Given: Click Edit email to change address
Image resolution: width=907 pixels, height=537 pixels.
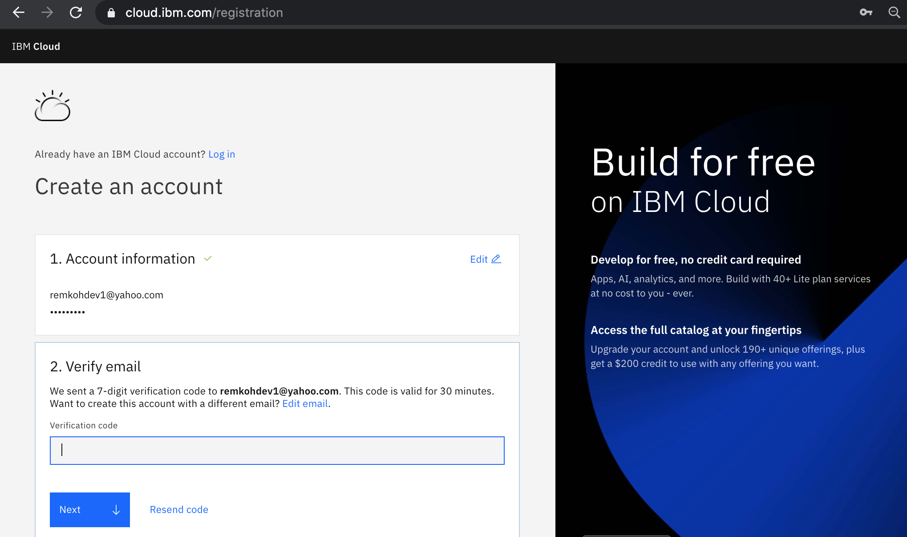Looking at the screenshot, I should (305, 403).
